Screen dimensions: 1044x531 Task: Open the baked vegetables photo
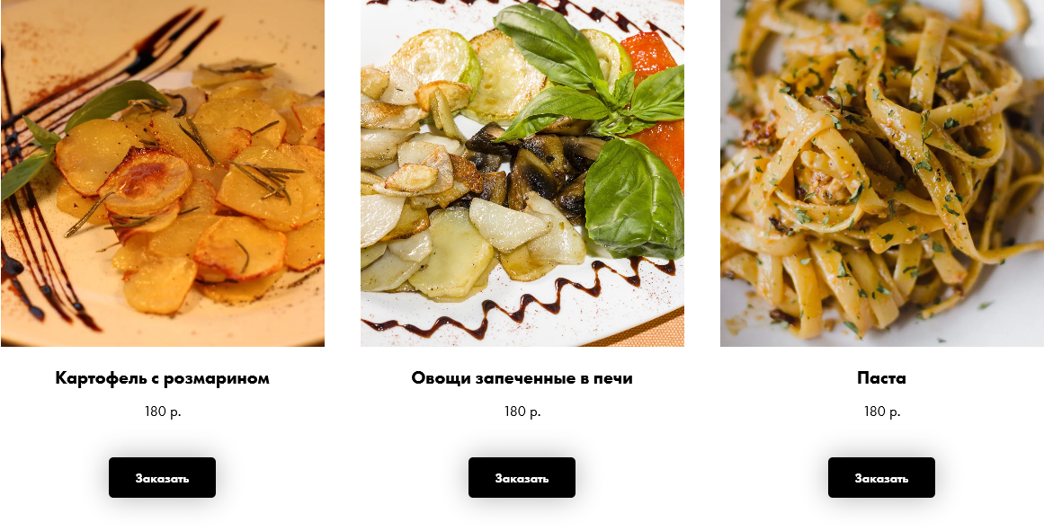[522, 173]
